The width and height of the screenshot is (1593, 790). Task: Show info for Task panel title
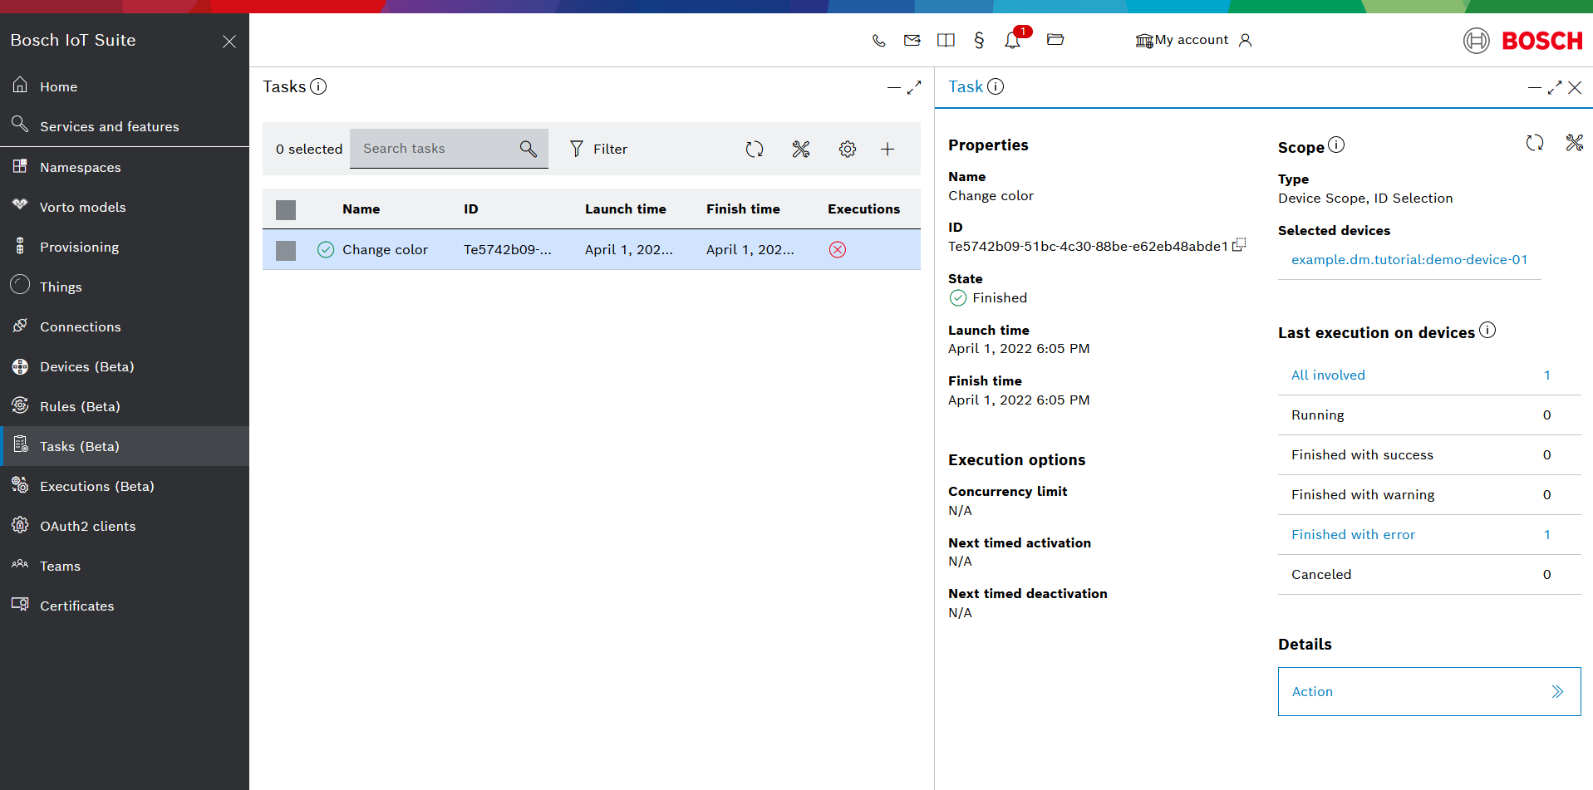click(x=996, y=86)
